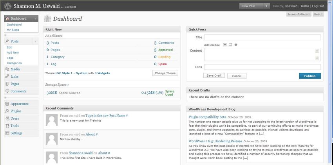Click Shannon Oswald comment avatar

pyautogui.click(x=52, y=157)
